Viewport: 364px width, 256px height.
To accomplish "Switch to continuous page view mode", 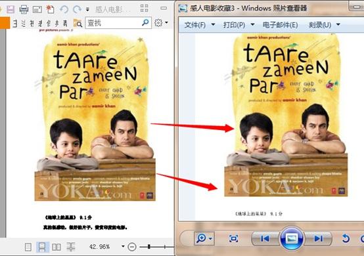I will 42,247.
